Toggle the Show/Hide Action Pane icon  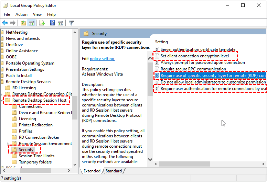coord(61,23)
